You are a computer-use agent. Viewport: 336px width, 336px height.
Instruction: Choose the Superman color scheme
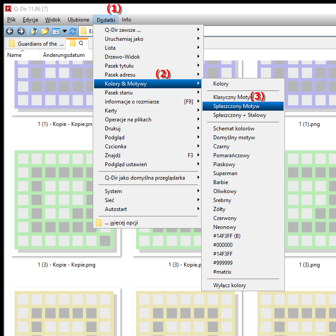(243, 173)
